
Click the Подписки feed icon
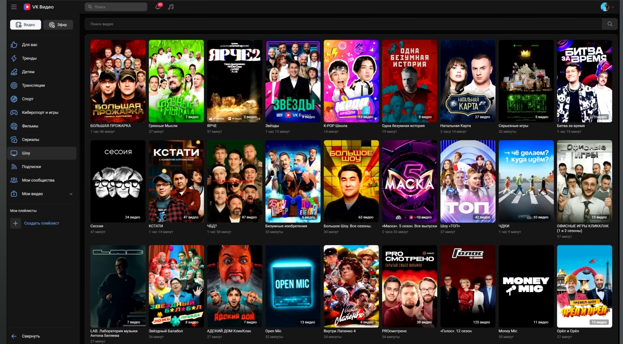[x=14, y=167]
